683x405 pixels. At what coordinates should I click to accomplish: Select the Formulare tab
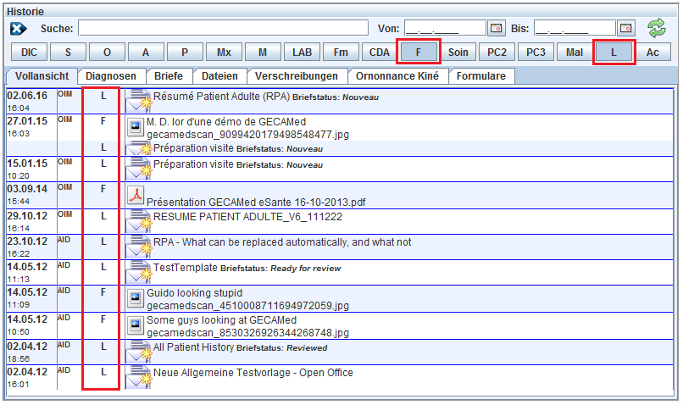coord(480,76)
